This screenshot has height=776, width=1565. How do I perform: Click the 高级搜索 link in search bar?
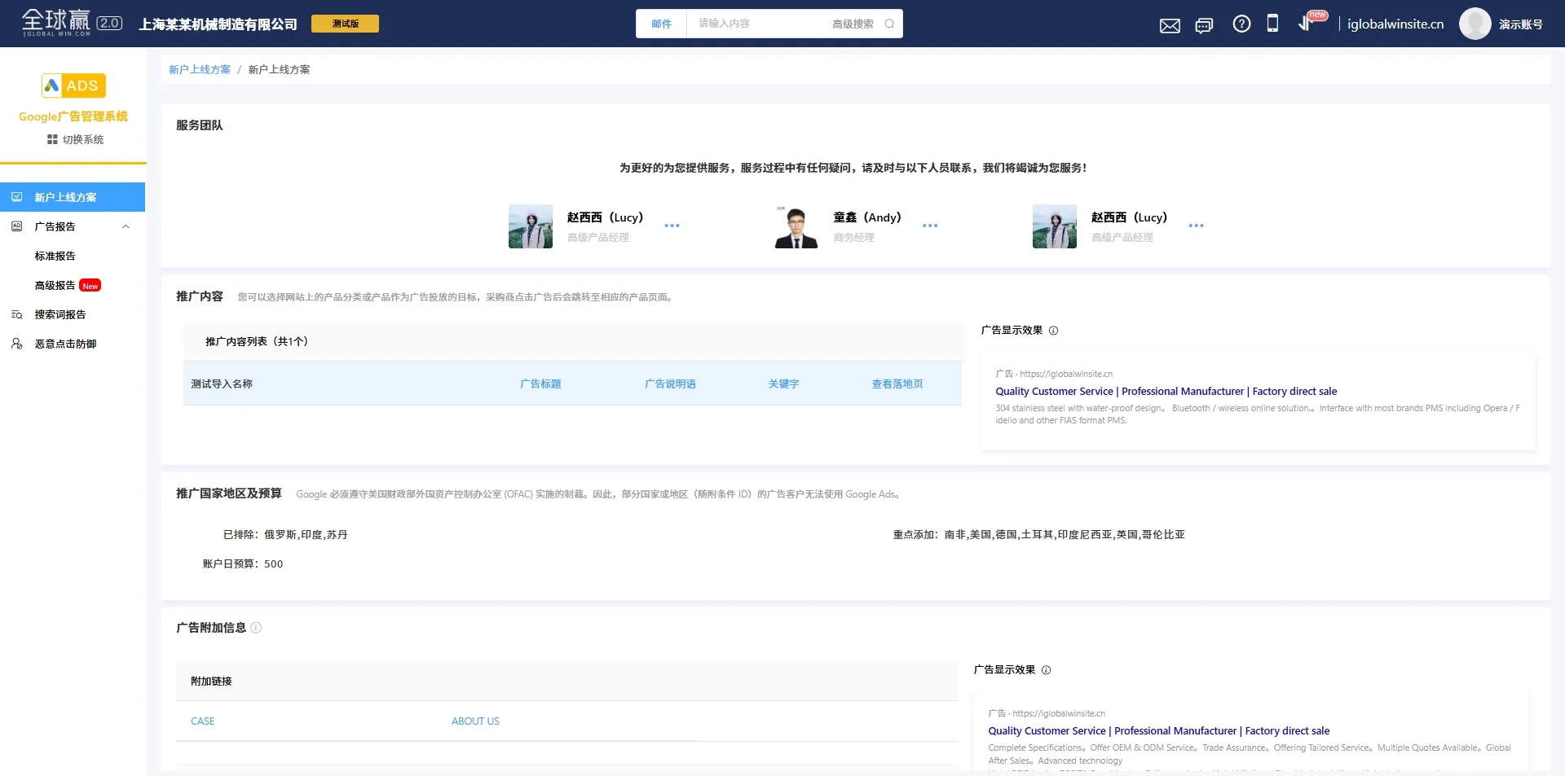[853, 24]
